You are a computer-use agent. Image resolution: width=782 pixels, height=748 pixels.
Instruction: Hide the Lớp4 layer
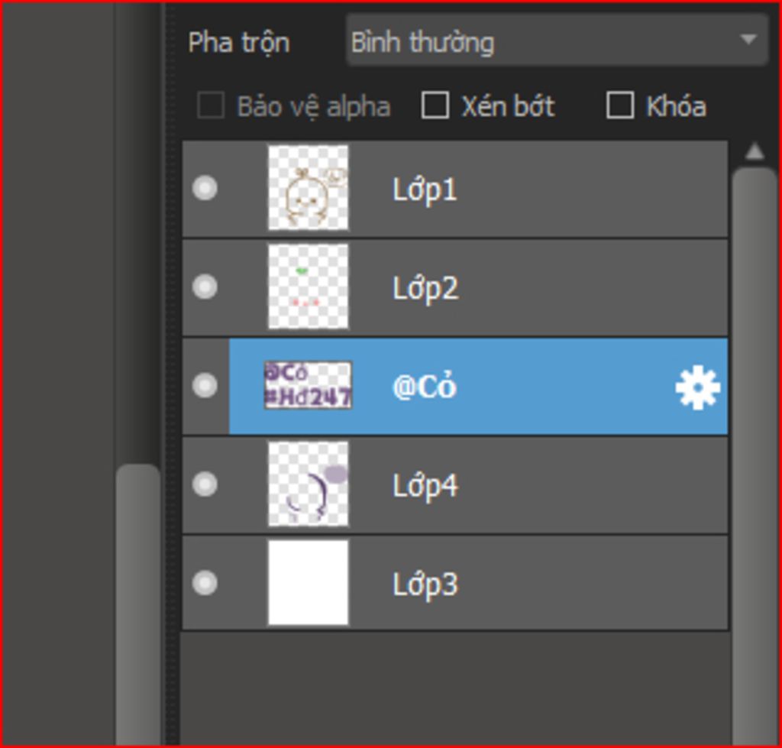(205, 484)
